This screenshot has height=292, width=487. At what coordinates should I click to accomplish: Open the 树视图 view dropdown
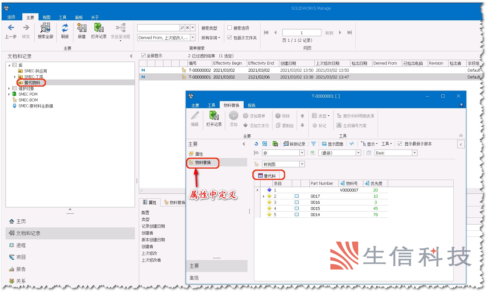[x=302, y=164]
